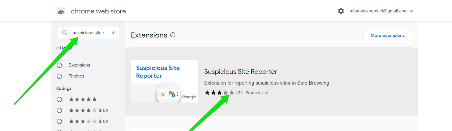Click the More extensions button
The width and height of the screenshot is (452, 131).
click(388, 35)
